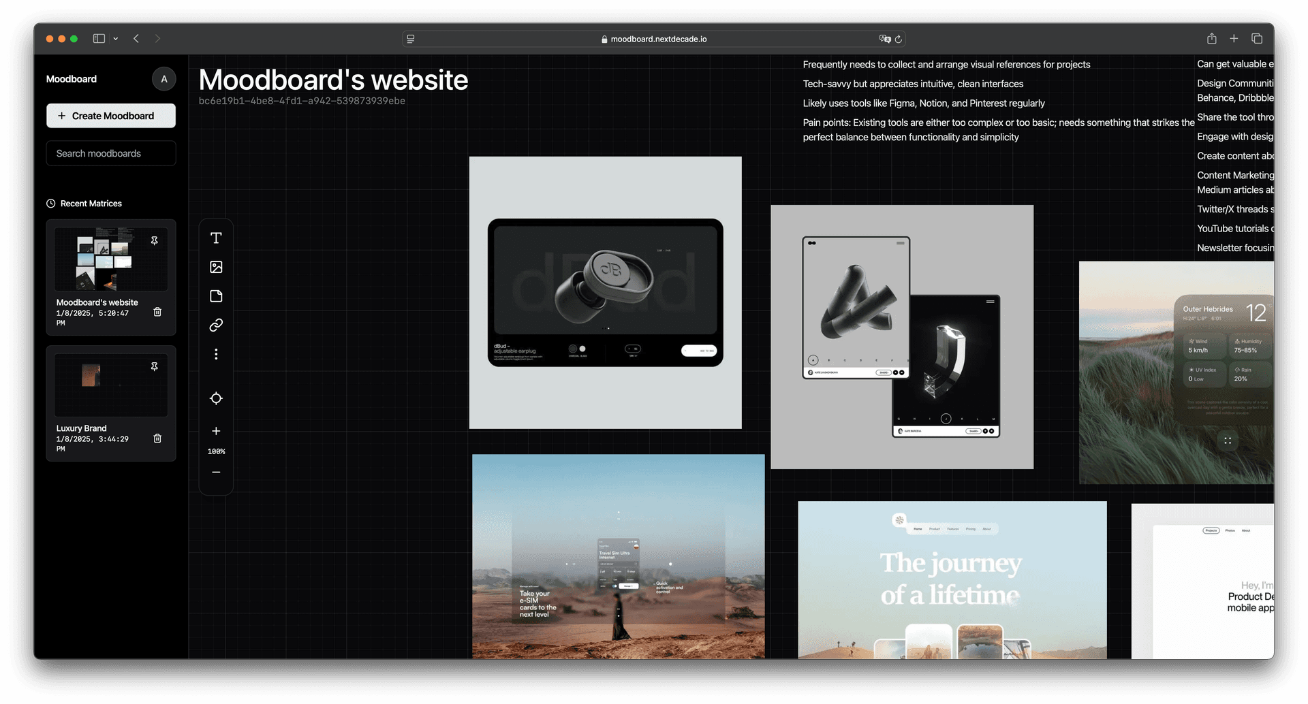This screenshot has width=1308, height=704.
Task: Open Moodboard's website thumbnail preview
Action: coord(111,259)
